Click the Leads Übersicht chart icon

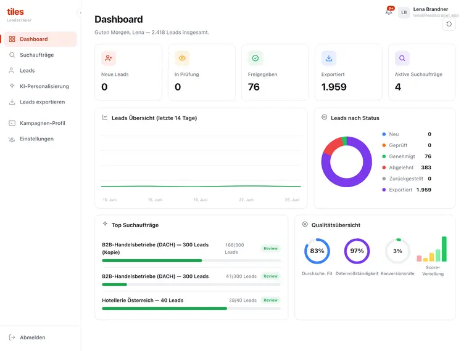[x=105, y=117]
